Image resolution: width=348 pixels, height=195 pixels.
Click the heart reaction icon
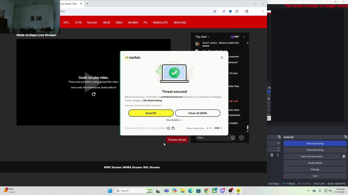tap(241, 138)
